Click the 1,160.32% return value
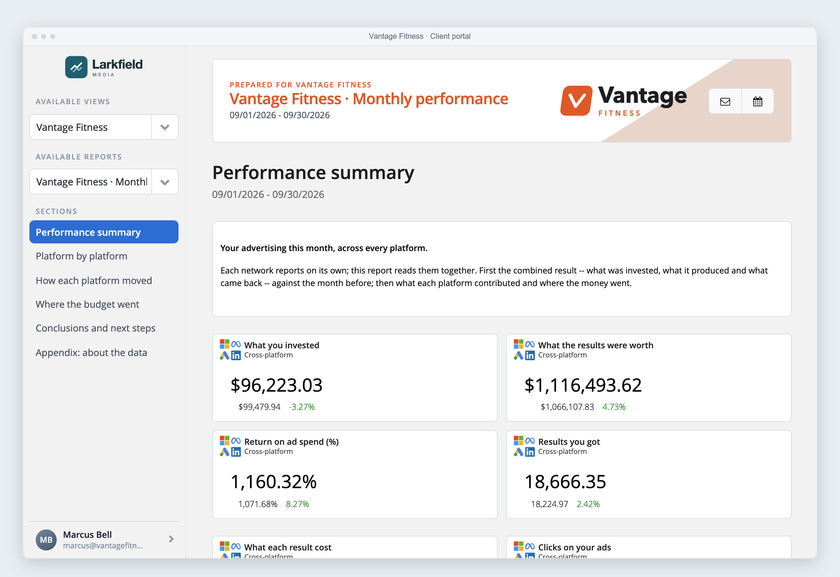This screenshot has height=577, width=840. pyautogui.click(x=273, y=482)
